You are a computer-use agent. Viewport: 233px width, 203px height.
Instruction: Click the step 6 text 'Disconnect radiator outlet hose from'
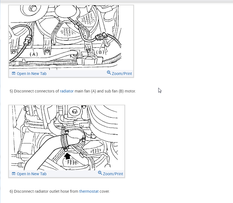[x=46, y=191]
